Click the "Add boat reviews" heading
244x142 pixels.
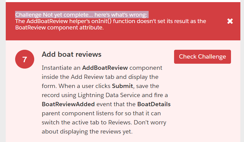71,55
